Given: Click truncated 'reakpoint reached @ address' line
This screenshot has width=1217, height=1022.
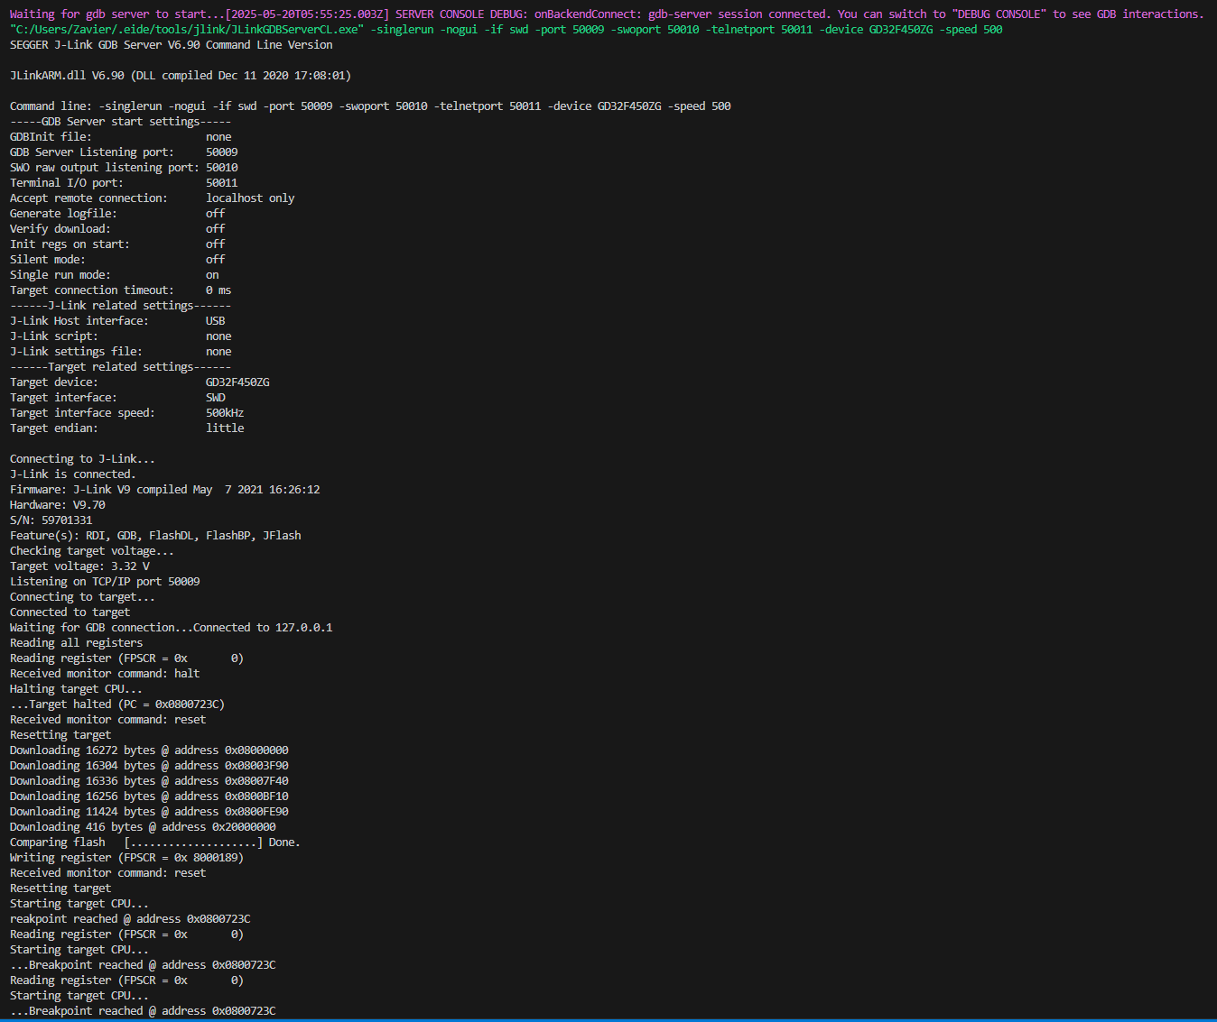Looking at the screenshot, I should click(130, 919).
